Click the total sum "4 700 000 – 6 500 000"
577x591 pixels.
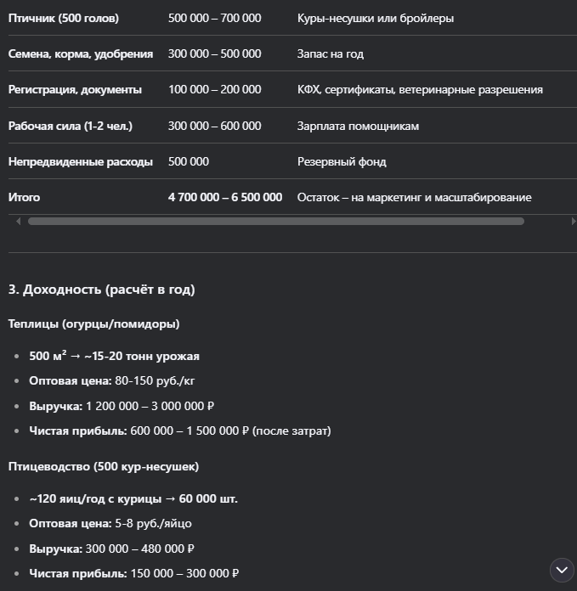coord(225,197)
